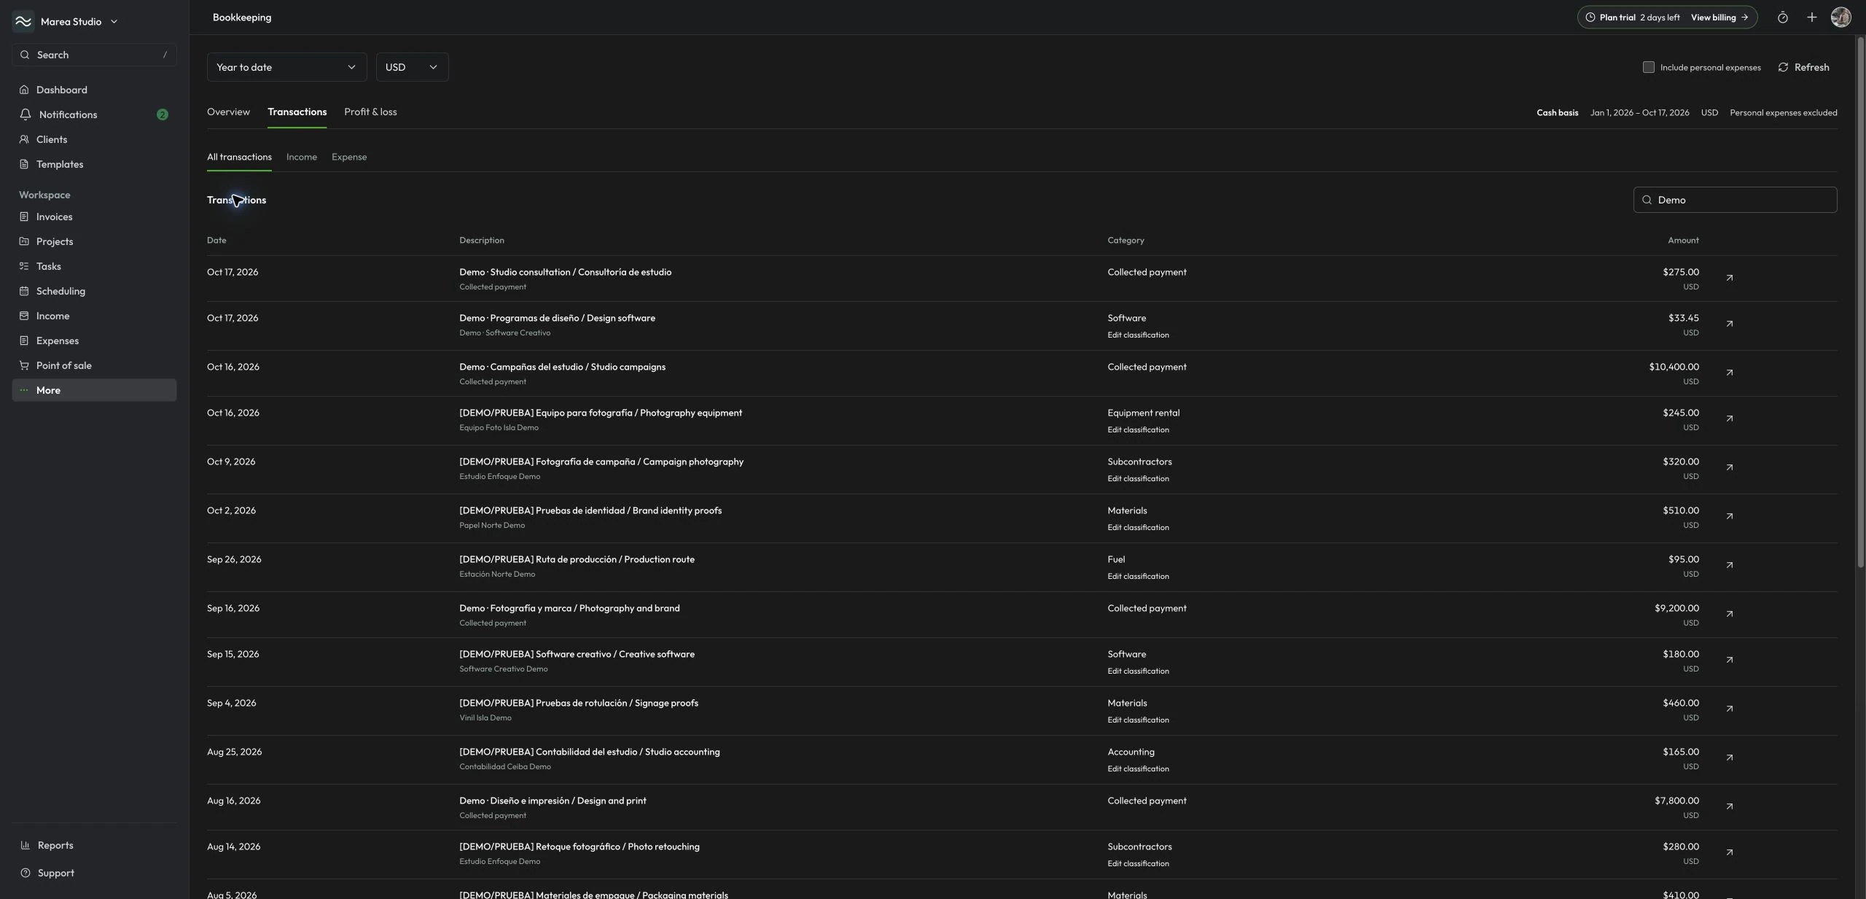Open the $275.00 Studio consultation transaction arrow
The height and width of the screenshot is (899, 1866).
tap(1729, 278)
